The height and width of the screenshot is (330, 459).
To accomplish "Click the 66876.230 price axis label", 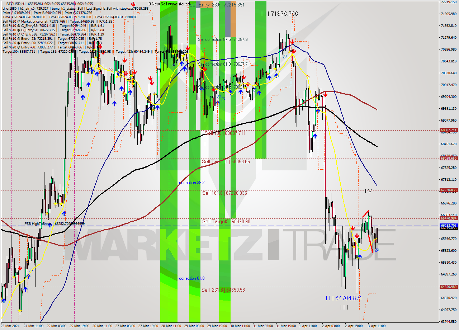I will click(x=449, y=203).
